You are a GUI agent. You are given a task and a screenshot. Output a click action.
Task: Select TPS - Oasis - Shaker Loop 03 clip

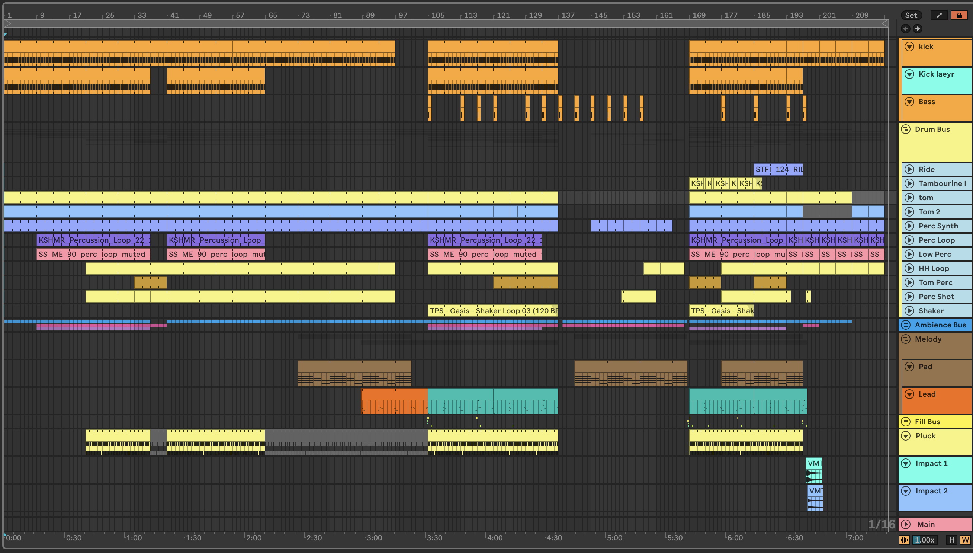[x=493, y=311]
